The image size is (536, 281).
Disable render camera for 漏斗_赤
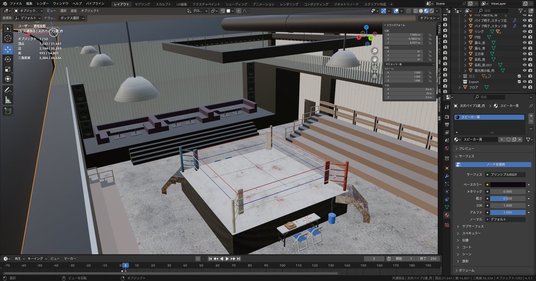[530, 43]
